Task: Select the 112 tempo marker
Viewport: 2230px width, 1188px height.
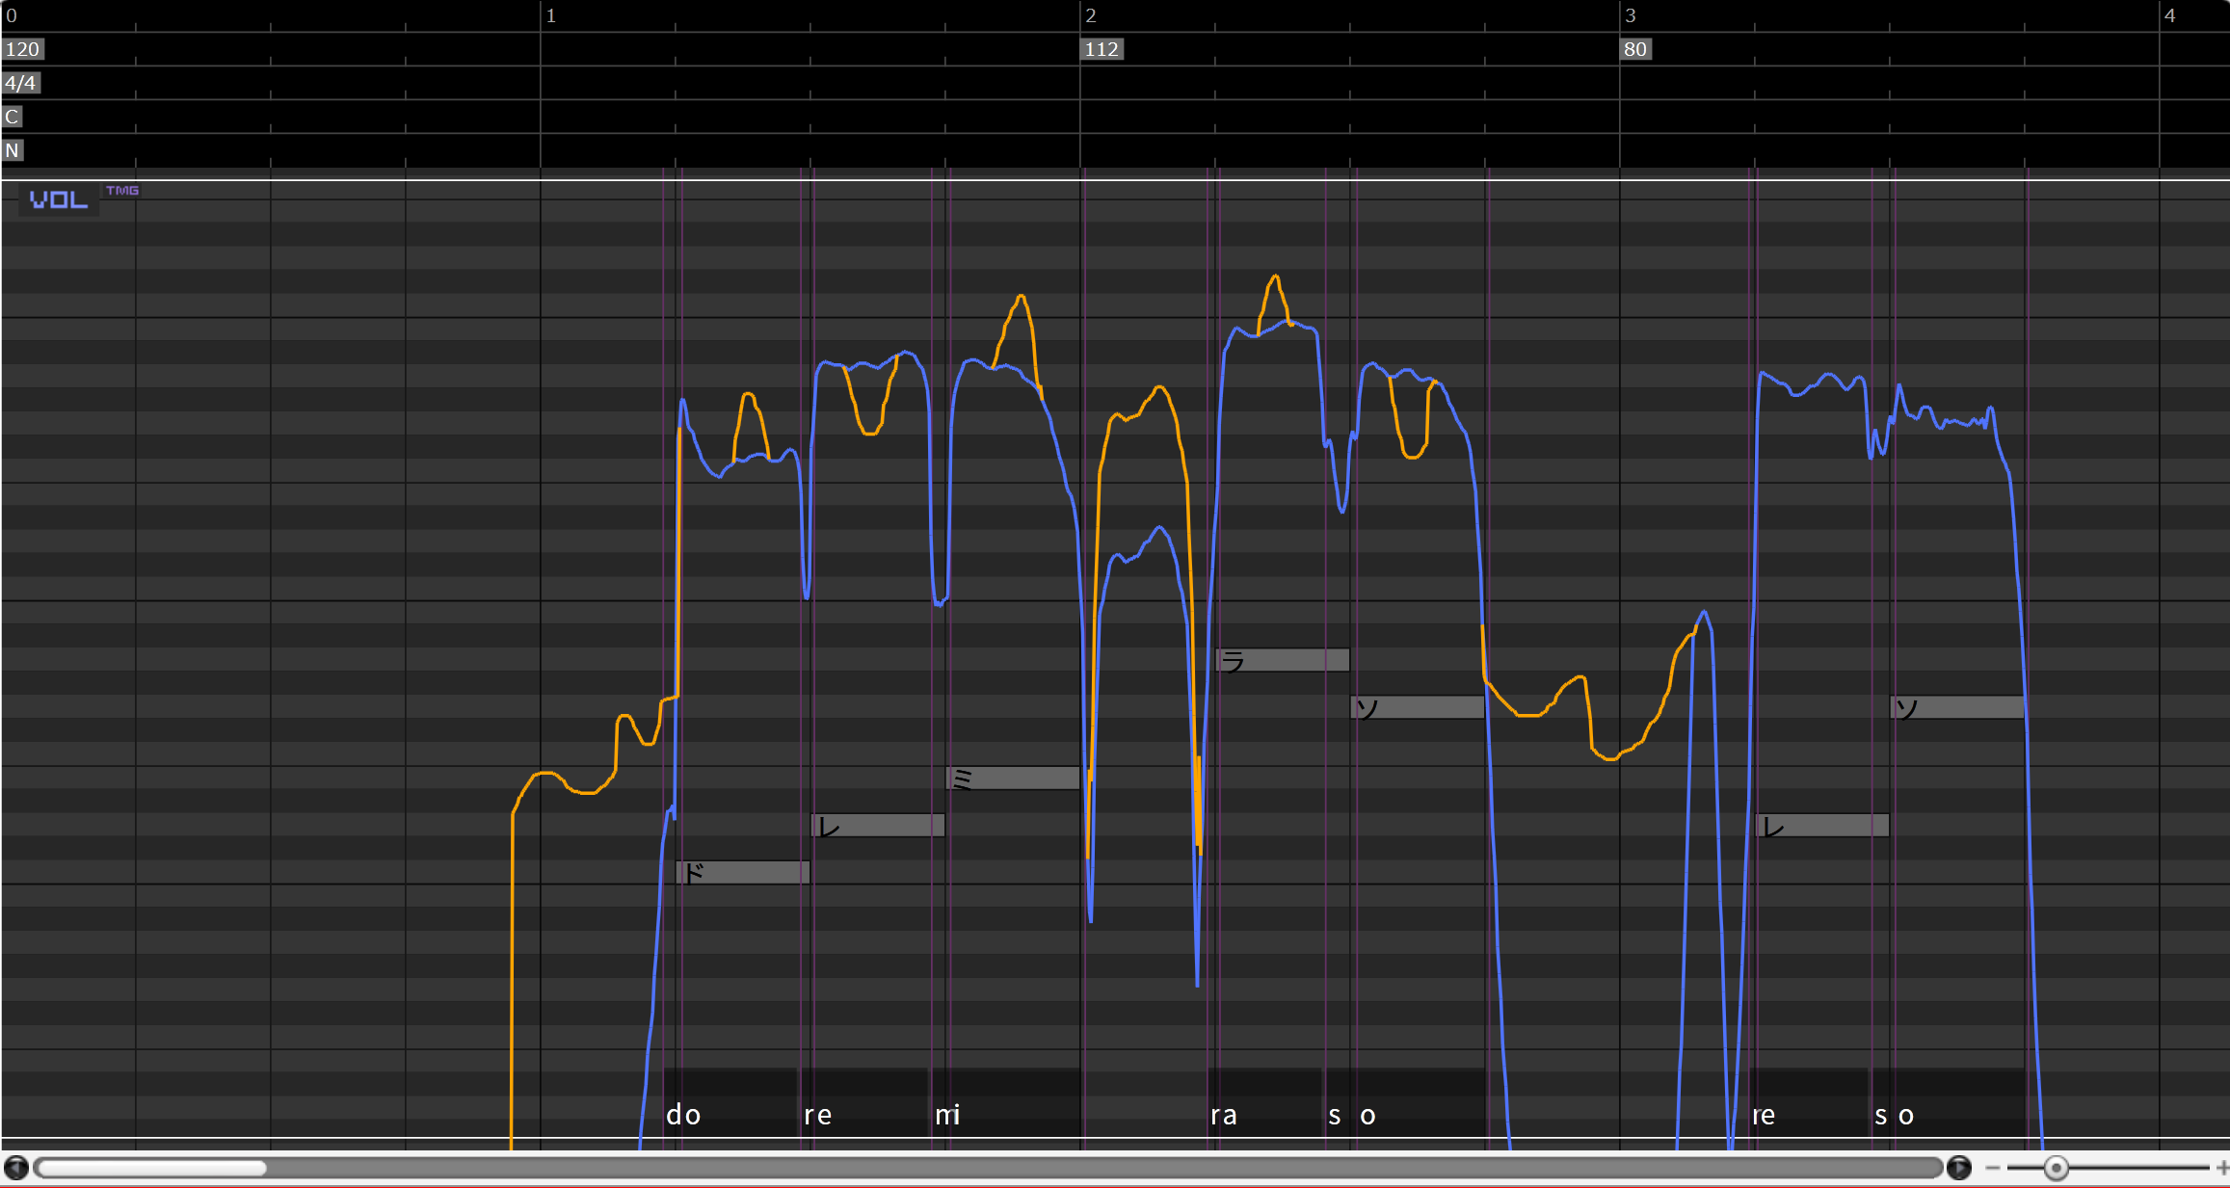Action: pos(1102,49)
